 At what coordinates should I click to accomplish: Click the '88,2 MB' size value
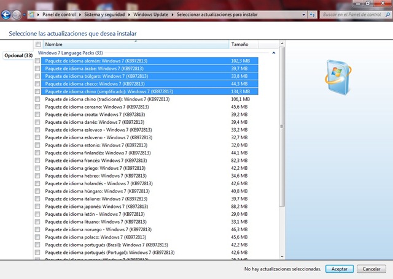[x=239, y=207]
